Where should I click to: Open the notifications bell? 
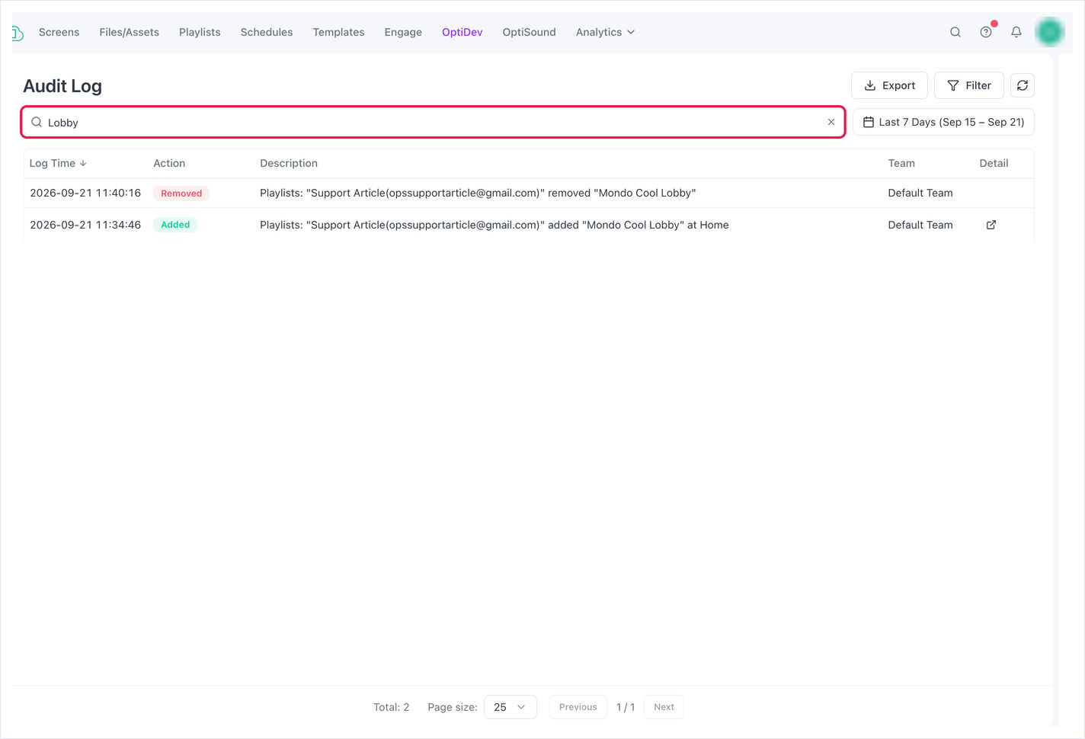[1016, 32]
